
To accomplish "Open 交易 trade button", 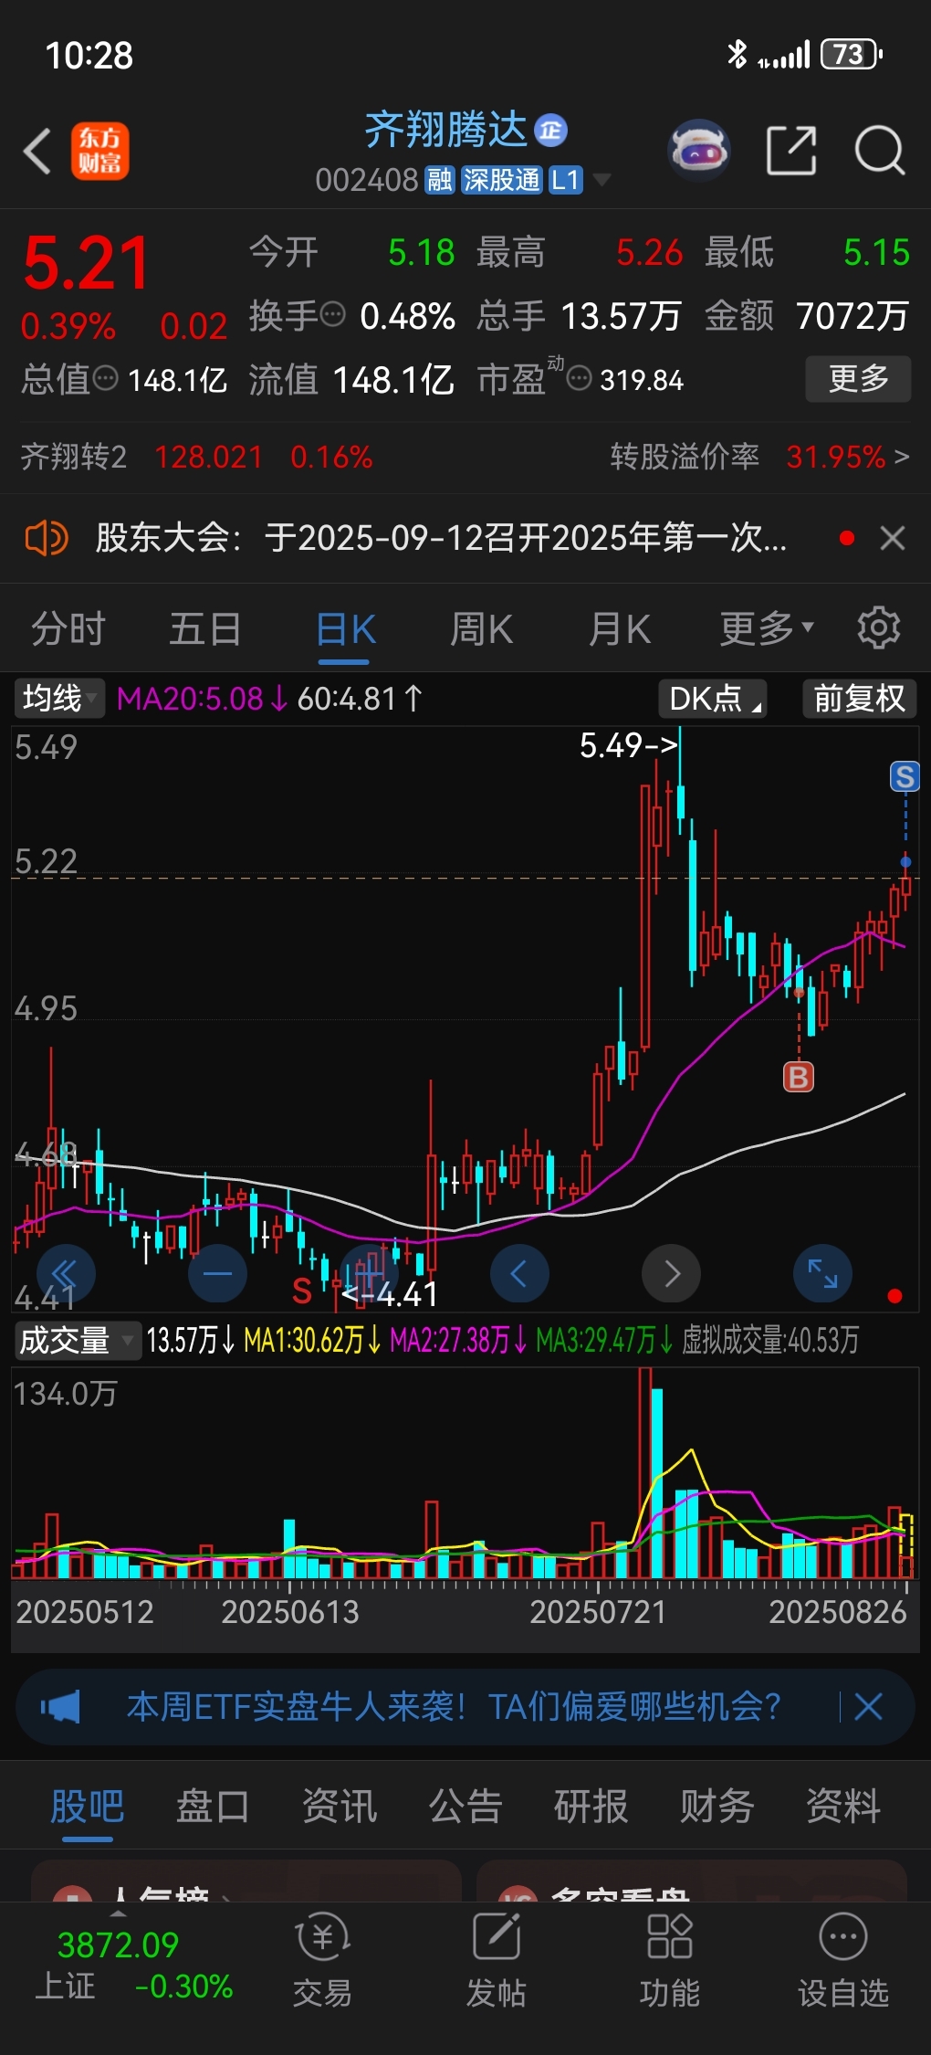I will (322, 1962).
